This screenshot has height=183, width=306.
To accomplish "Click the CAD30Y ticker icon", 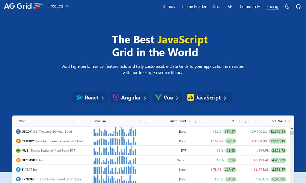I will (x=18, y=141).
